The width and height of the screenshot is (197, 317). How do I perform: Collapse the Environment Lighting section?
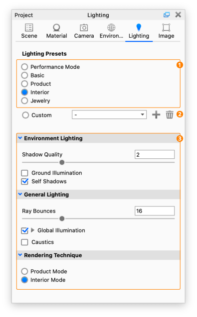coord(20,138)
